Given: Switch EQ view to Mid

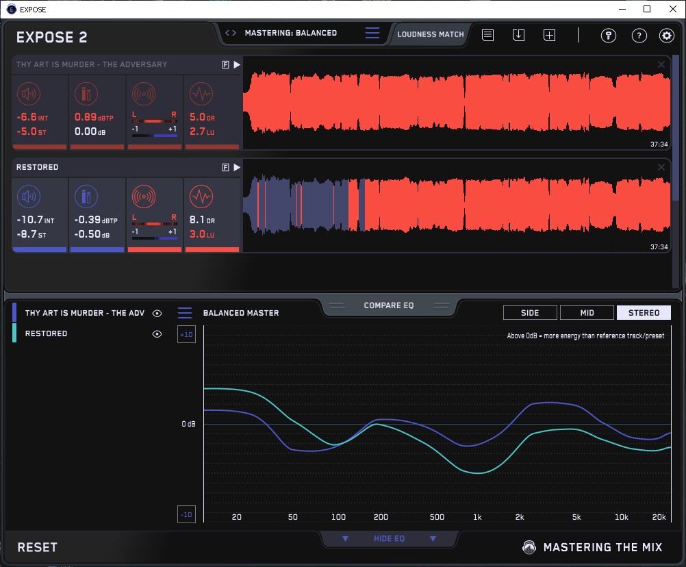Looking at the screenshot, I should [x=587, y=313].
